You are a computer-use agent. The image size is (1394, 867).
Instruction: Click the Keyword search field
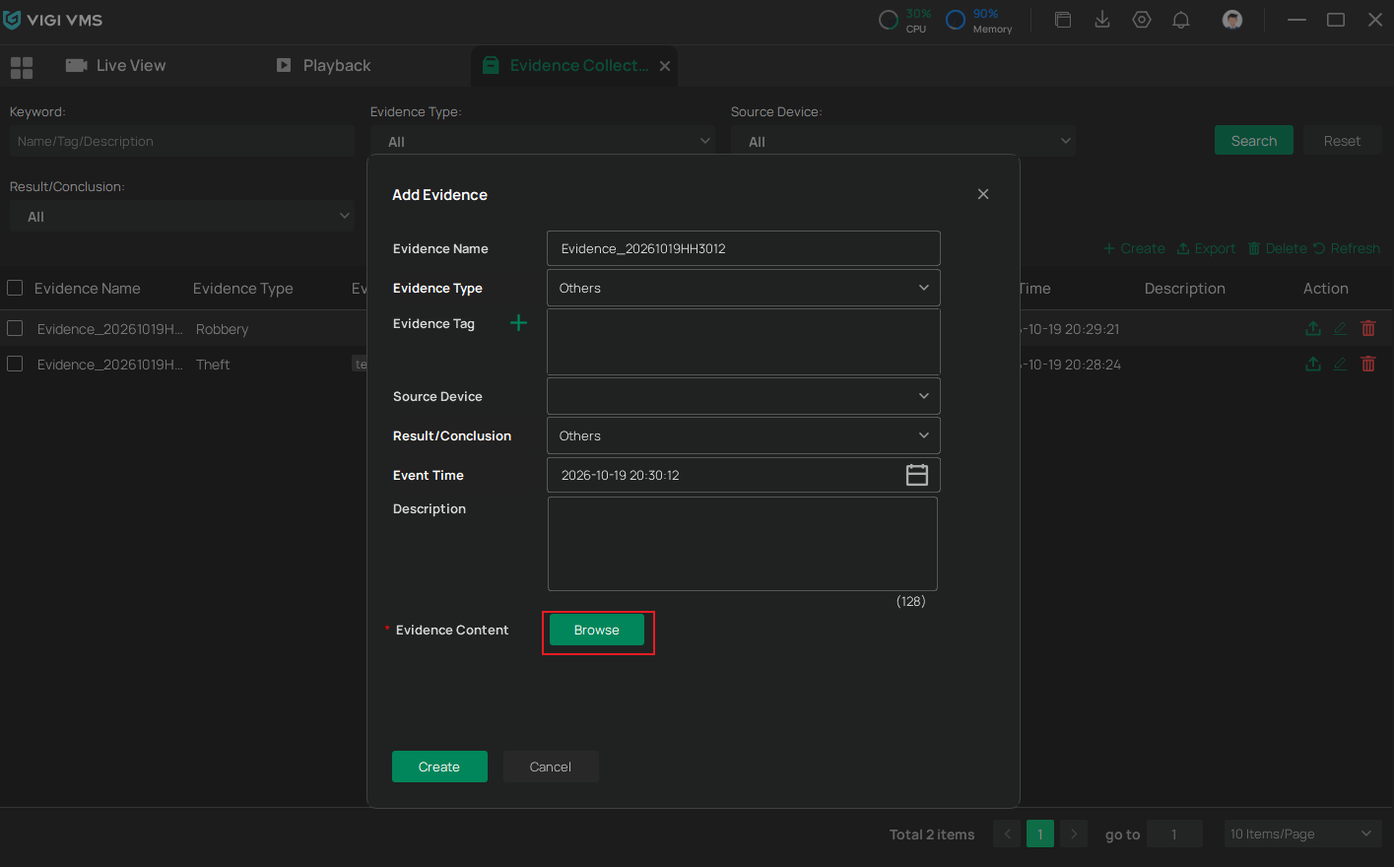(182, 141)
